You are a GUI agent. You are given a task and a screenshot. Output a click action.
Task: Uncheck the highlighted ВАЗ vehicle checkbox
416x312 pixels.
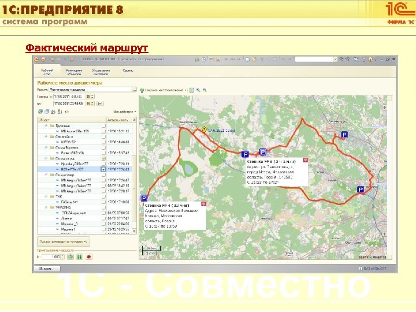pyautogui.click(x=103, y=169)
